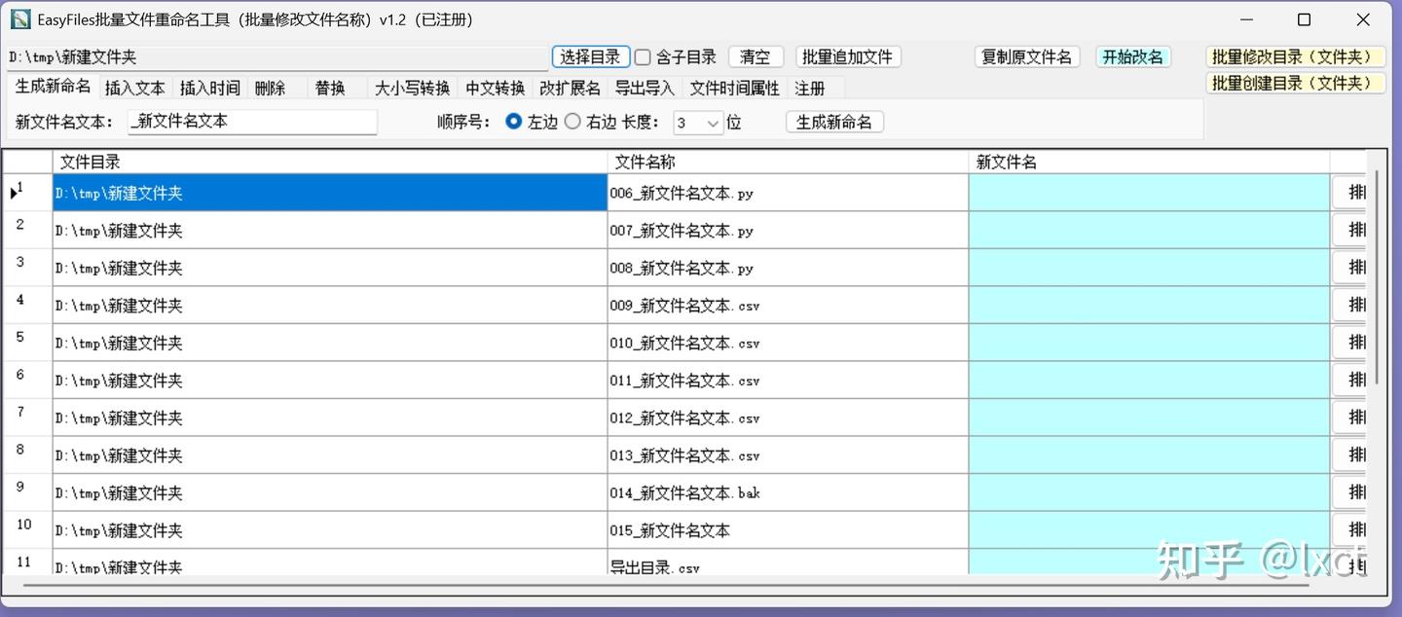
Task: Open the 替换 tab
Action: point(331,88)
